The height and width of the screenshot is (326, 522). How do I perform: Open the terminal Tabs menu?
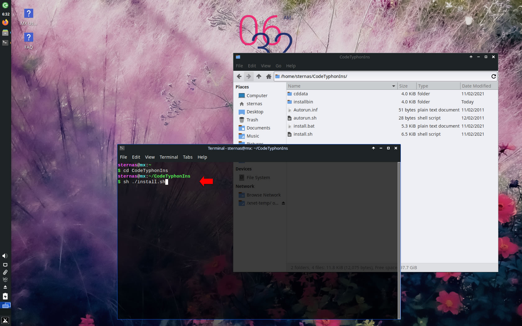pyautogui.click(x=188, y=157)
